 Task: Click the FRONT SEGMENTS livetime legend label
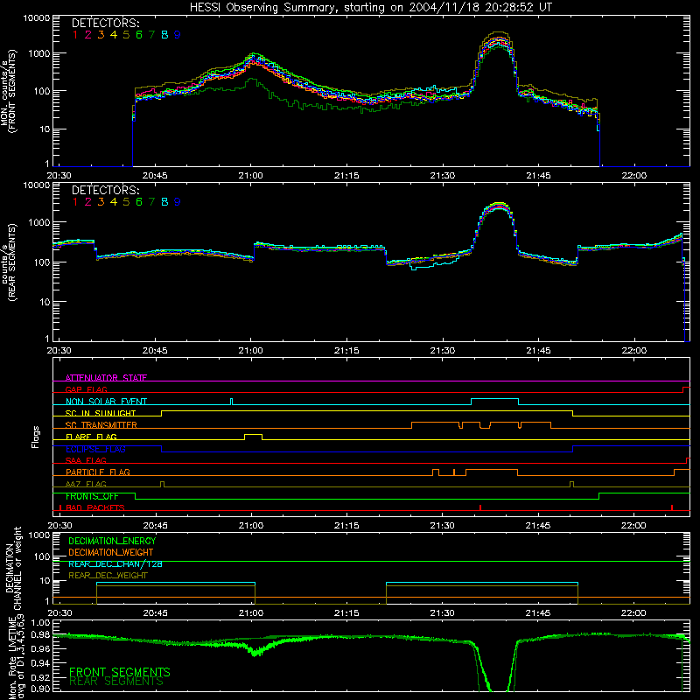click(x=120, y=672)
